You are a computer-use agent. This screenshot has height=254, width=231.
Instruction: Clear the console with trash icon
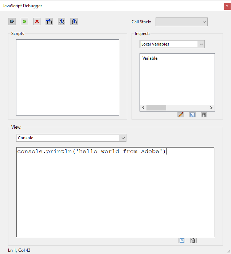point(193,241)
